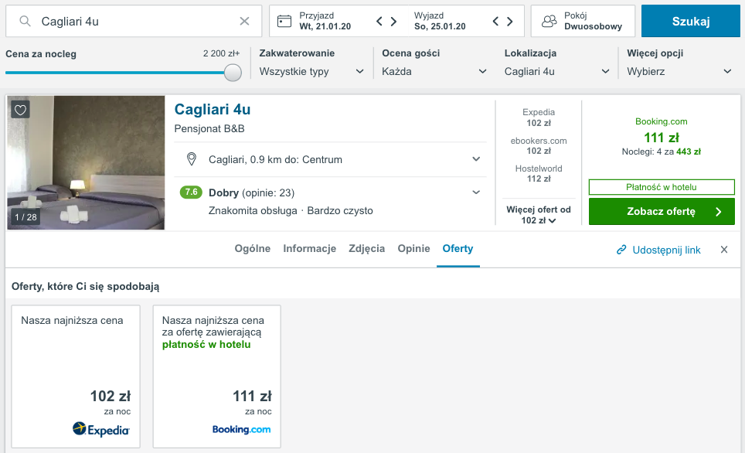Viewport: 745px width, 453px height.
Task: Click the search magnifier icon
Action: click(x=26, y=21)
